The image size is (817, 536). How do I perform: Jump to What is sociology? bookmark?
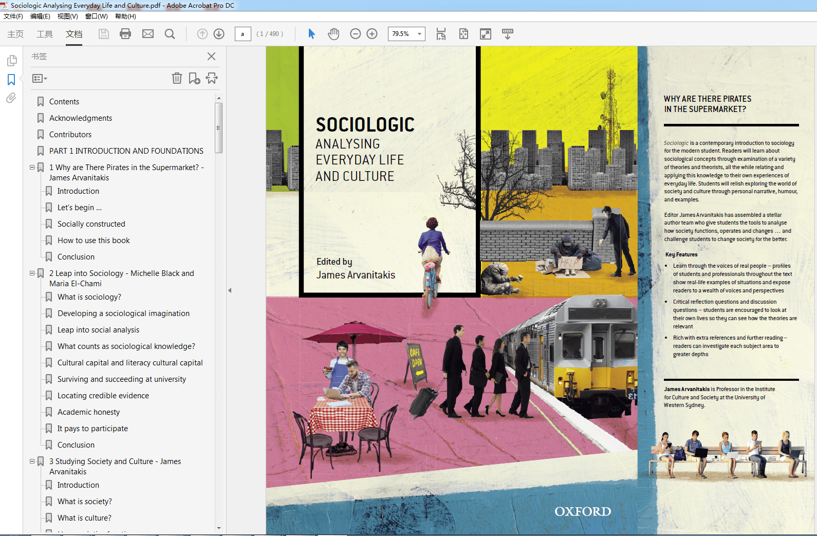click(x=89, y=297)
